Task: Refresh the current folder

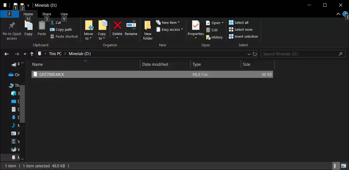Action: tap(255, 54)
